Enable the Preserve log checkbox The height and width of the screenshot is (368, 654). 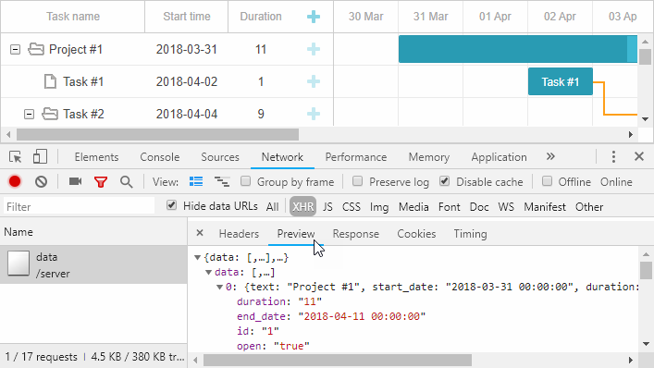[x=357, y=181]
